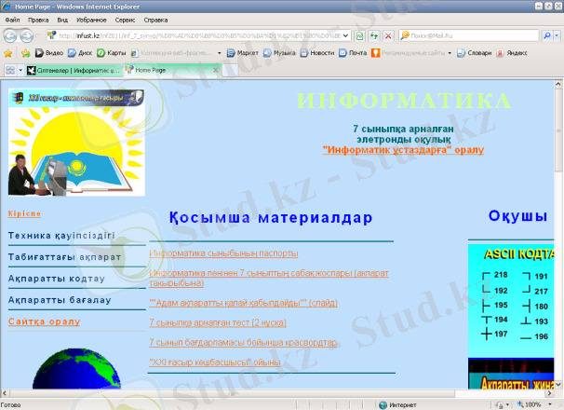Click the Favorites star icon
This screenshot has width=564, height=410.
[8, 53]
